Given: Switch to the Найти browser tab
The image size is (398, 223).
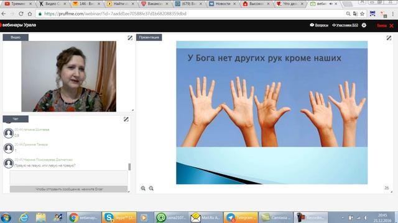Looking at the screenshot, I should pos(120,4).
